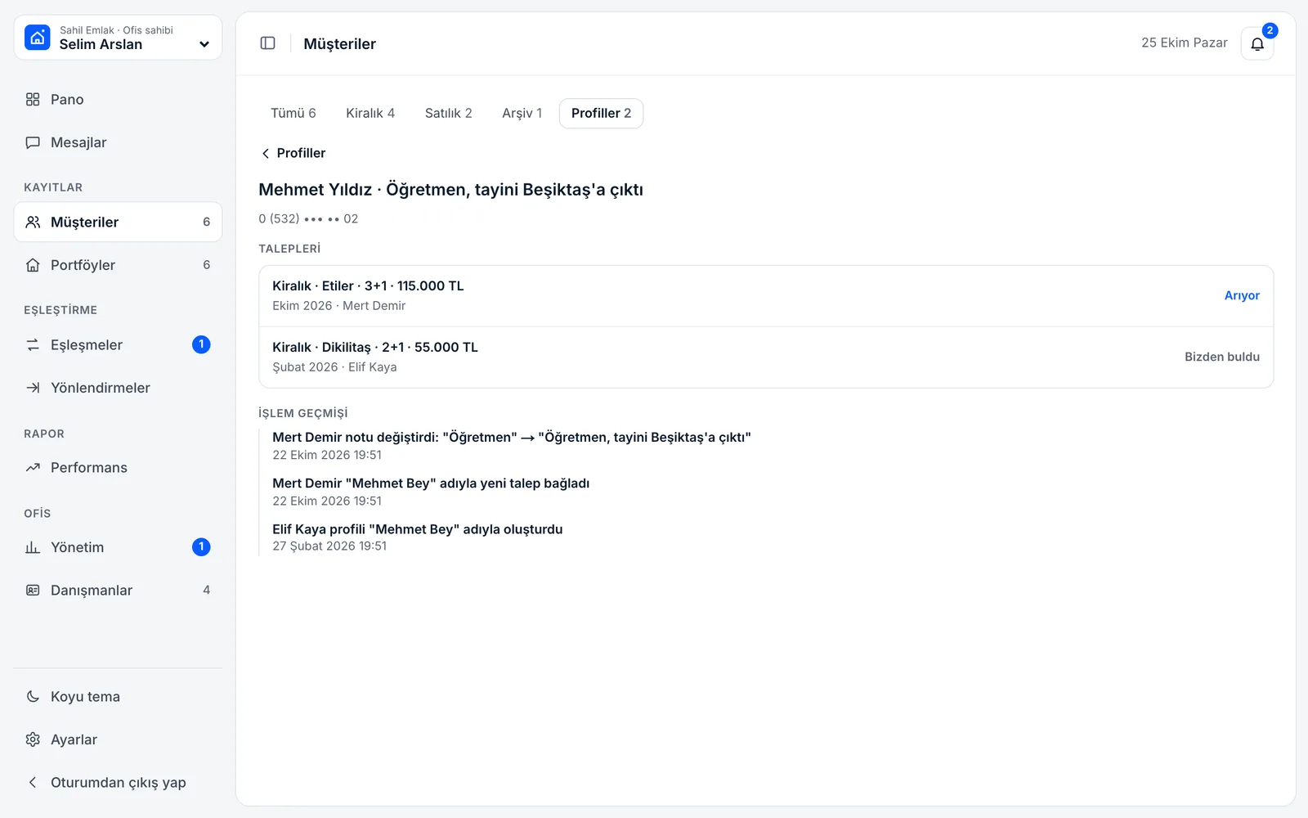The width and height of the screenshot is (1308, 818).
Task: Open Eşleşmeler swap icon
Action: pos(33,345)
